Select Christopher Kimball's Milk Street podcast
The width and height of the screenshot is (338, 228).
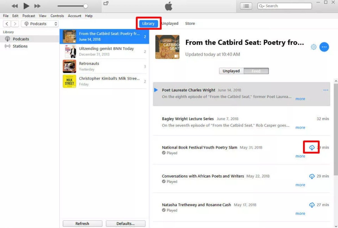tap(104, 81)
